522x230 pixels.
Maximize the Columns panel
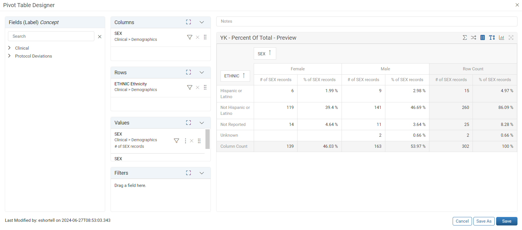[188, 22]
